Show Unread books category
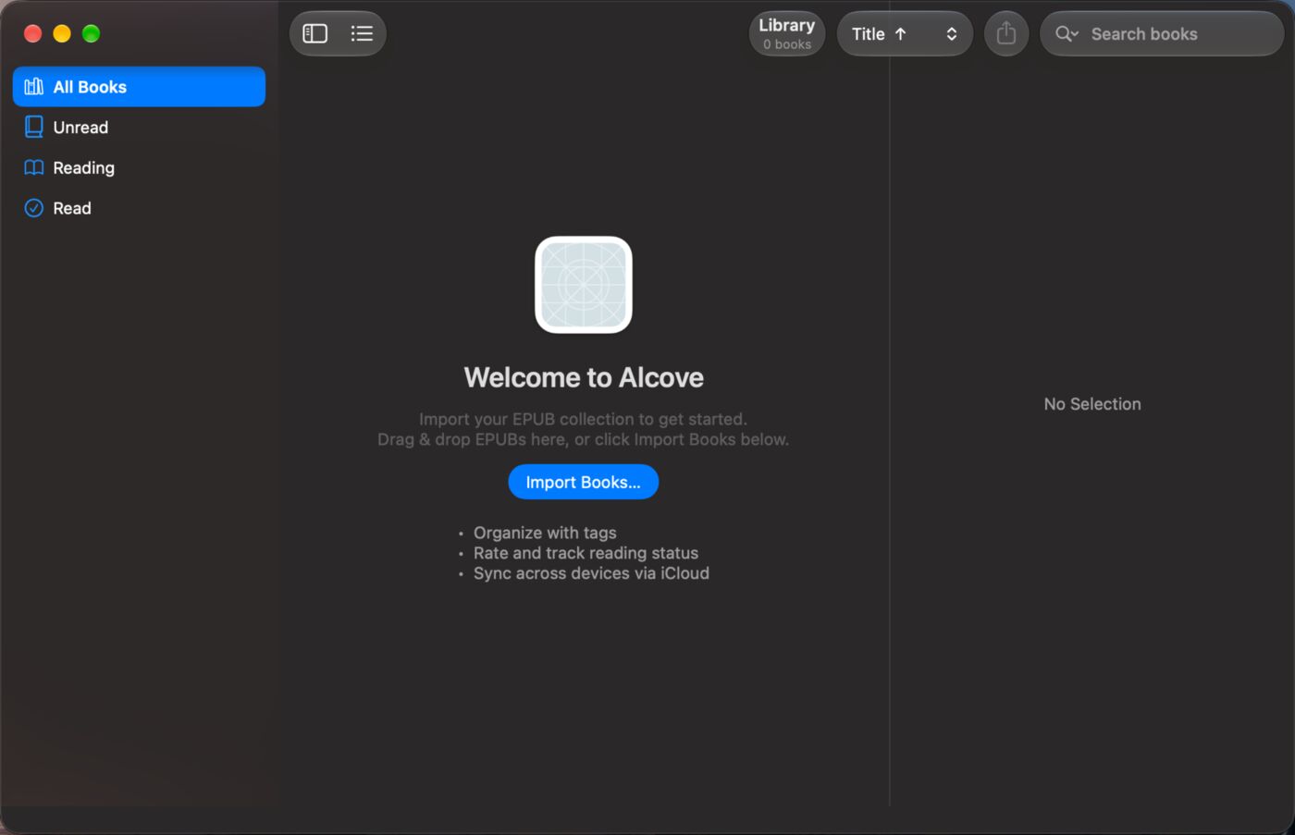 (139, 128)
